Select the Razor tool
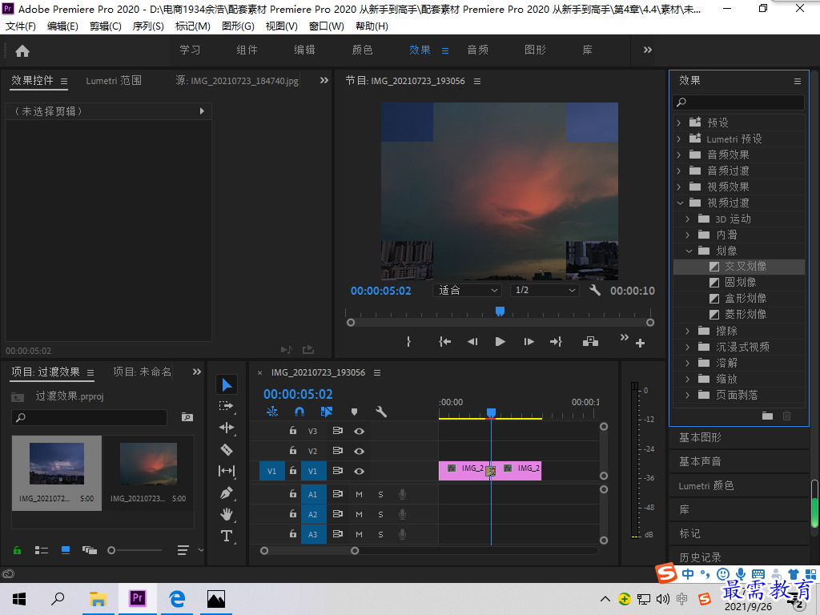 [227, 450]
